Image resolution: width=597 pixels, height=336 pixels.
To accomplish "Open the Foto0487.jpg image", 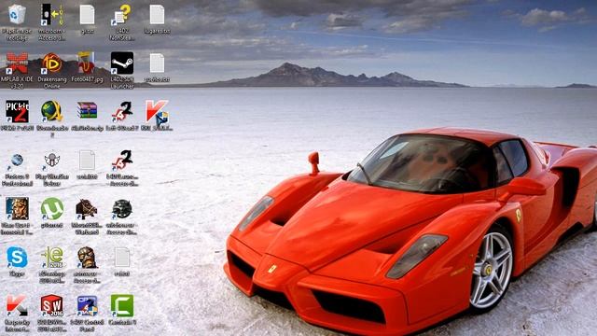I will point(87,63).
